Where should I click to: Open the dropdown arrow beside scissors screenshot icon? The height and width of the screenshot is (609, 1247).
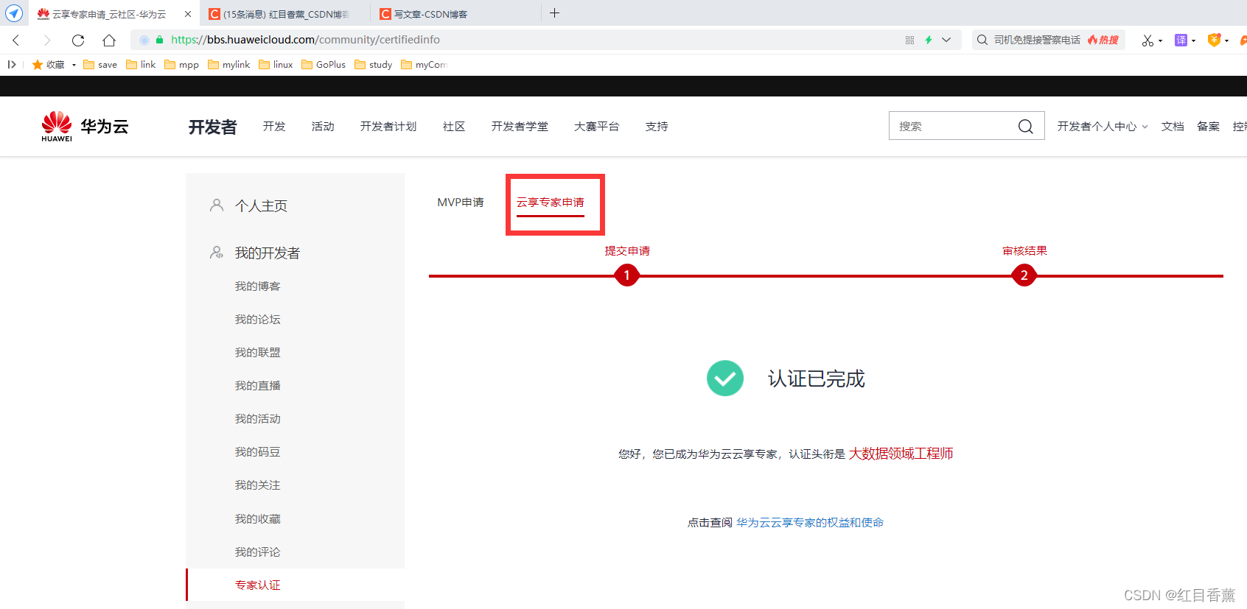tap(1160, 41)
